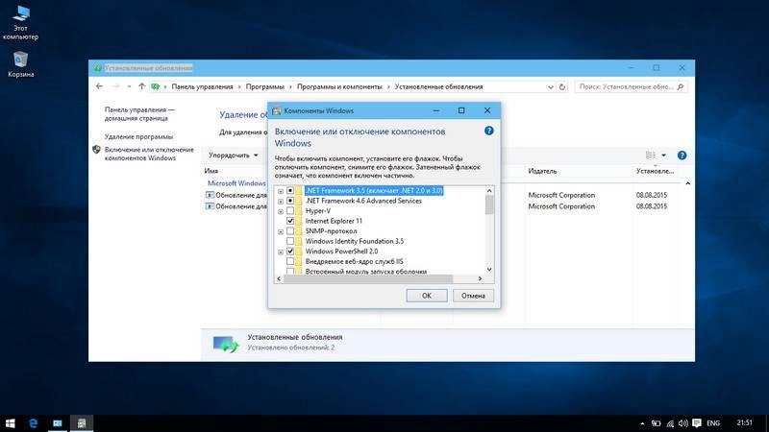Open 'Включение или отключение компонентов Windows' link

click(149, 154)
